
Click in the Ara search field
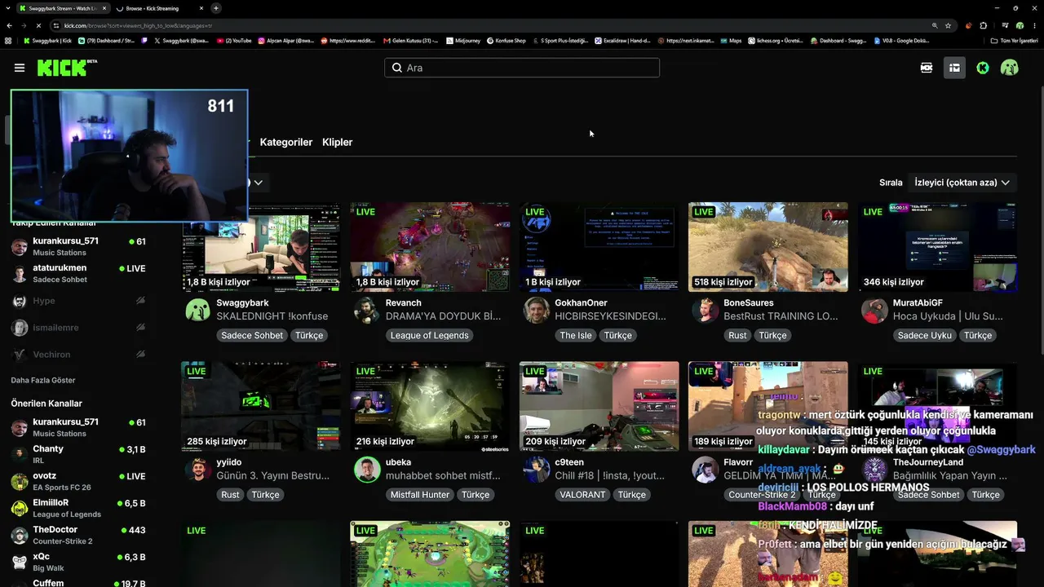pos(522,68)
